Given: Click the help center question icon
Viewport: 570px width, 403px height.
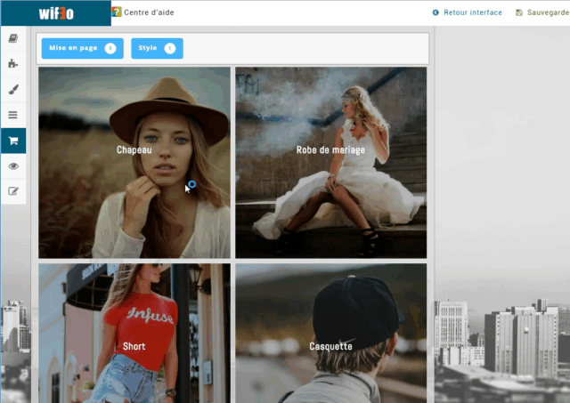Looking at the screenshot, I should click(117, 12).
